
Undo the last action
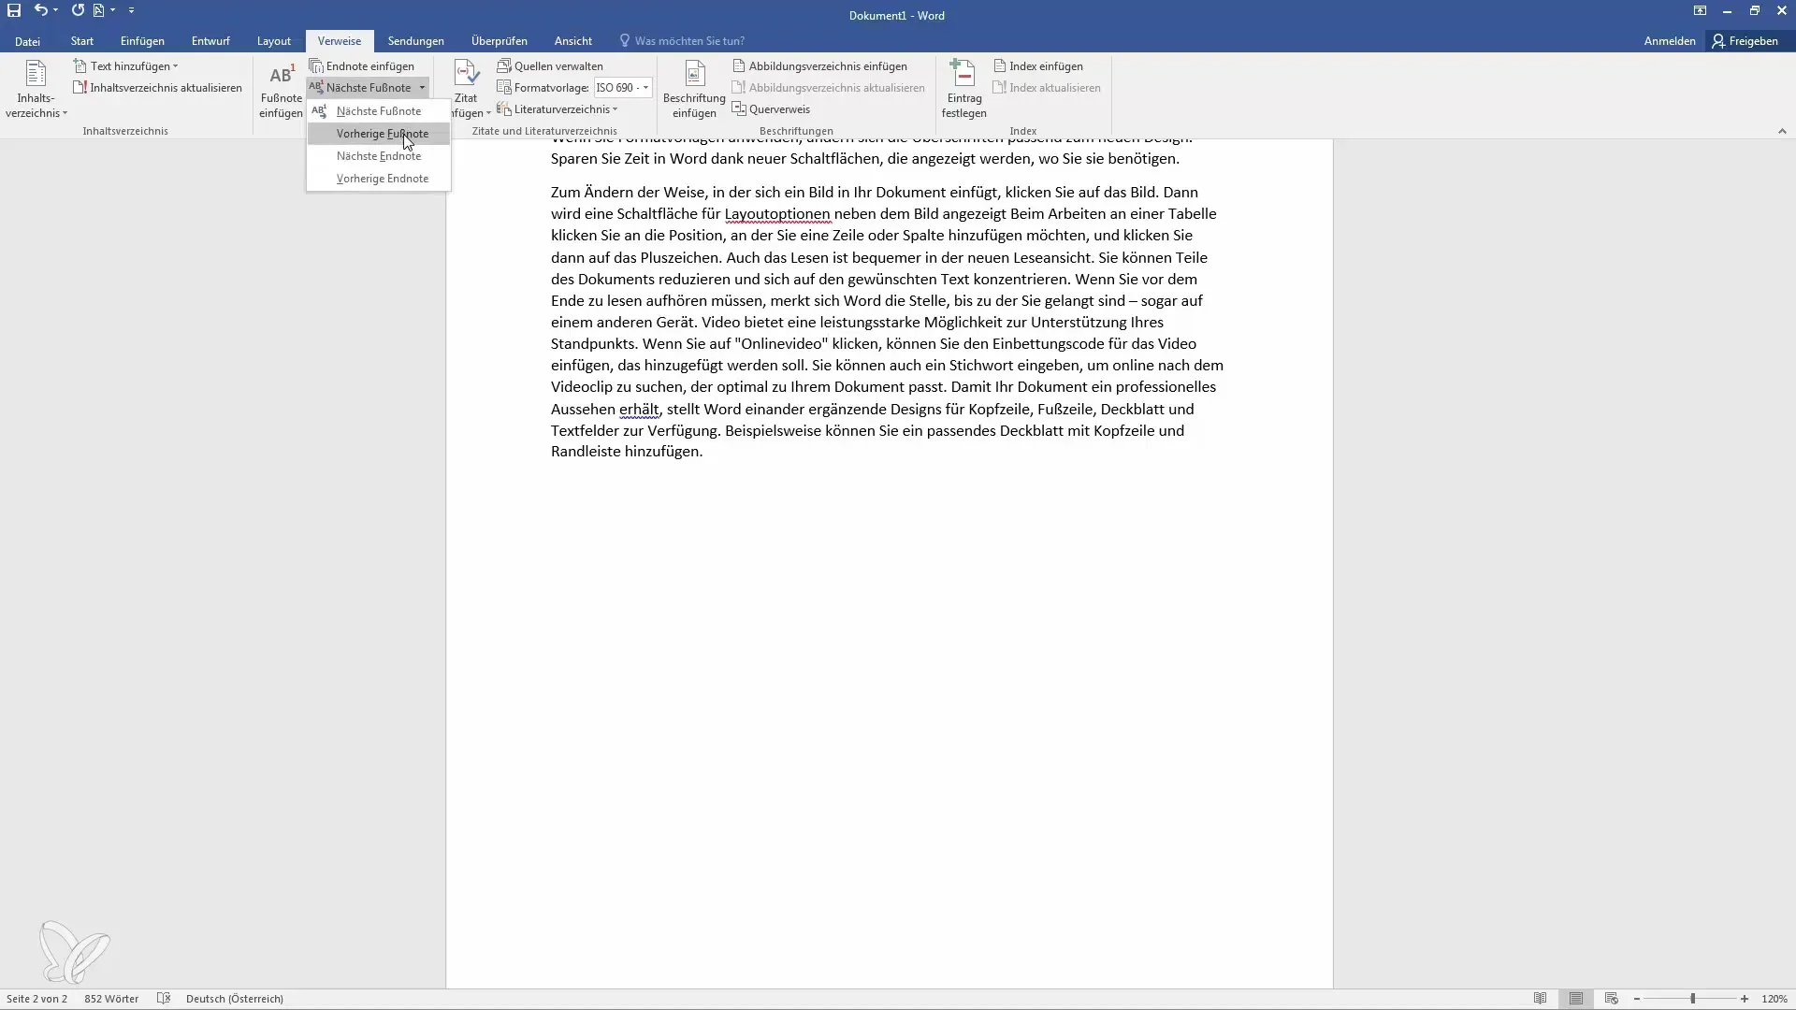[x=40, y=10]
